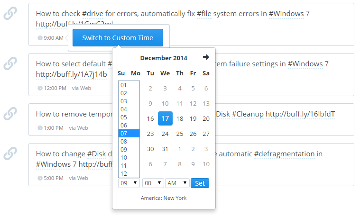
Task: Click the link icon beside the first post
Action: click(x=10, y=14)
